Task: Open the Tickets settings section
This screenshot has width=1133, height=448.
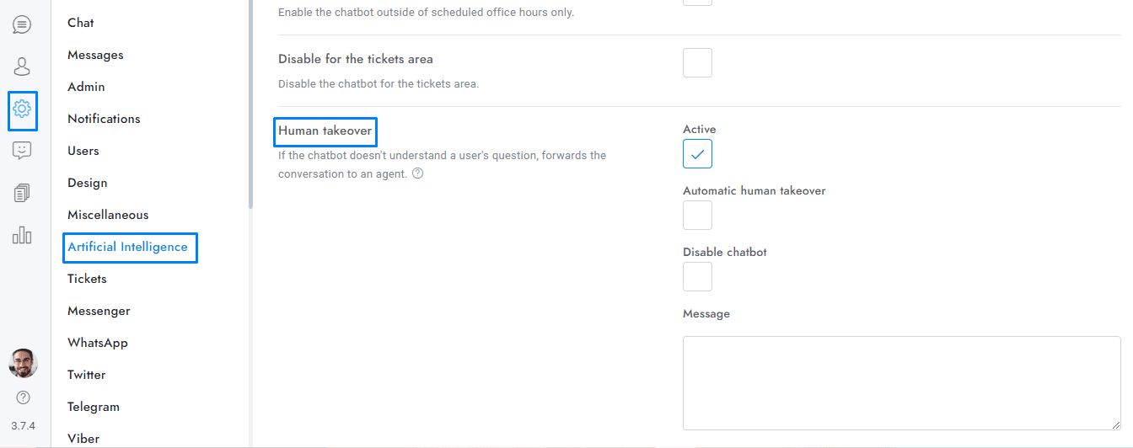Action: pos(87,279)
